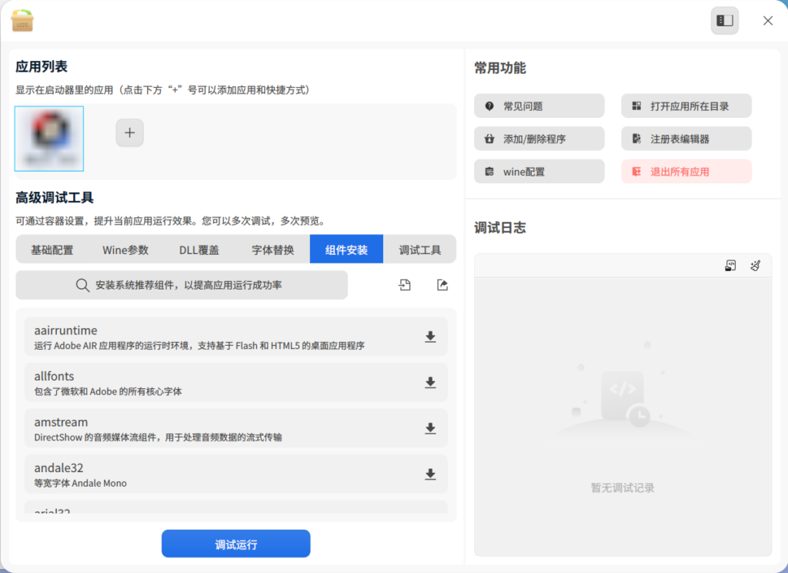Viewport: 788px width, 573px height.
Task: Download the andale32 font component
Action: tap(430, 474)
